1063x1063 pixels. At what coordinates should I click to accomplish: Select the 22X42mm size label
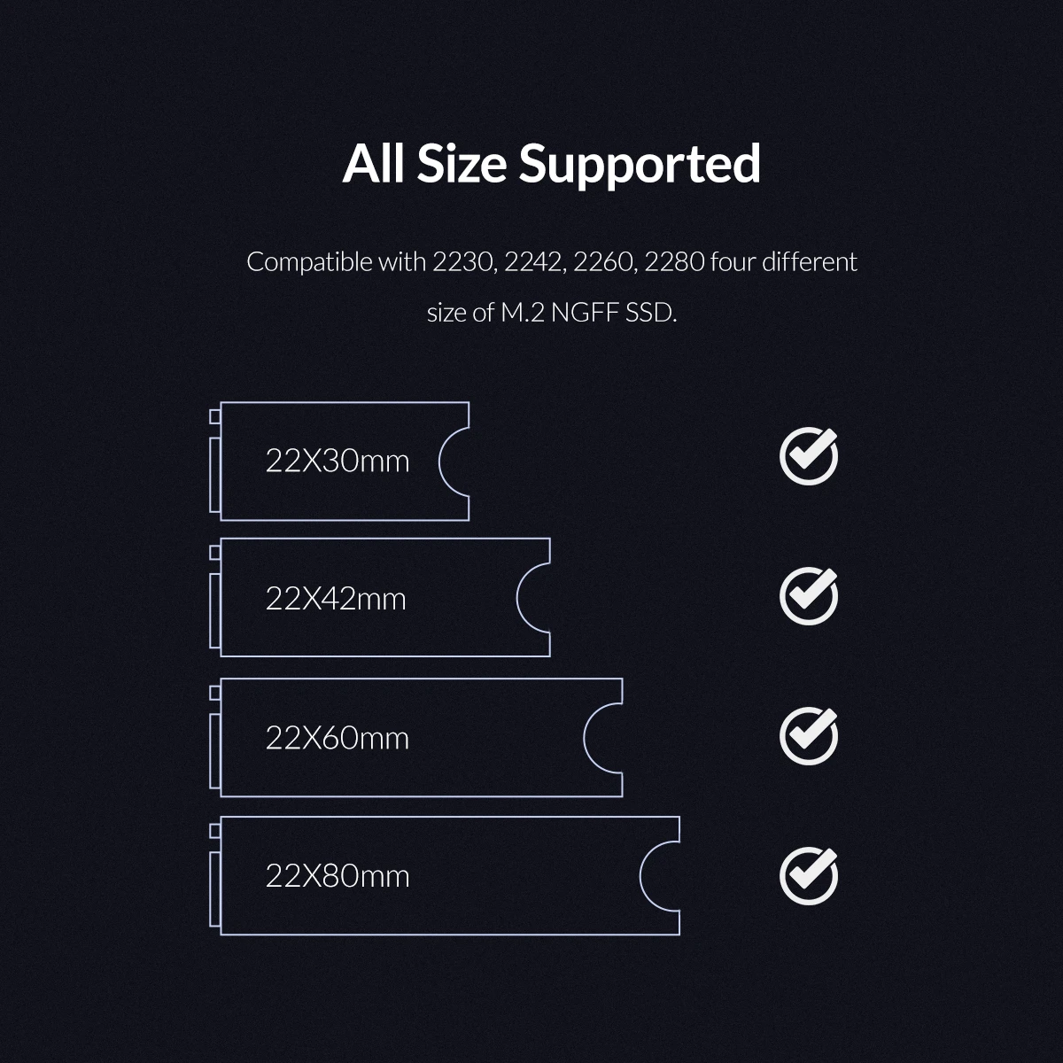[336, 600]
